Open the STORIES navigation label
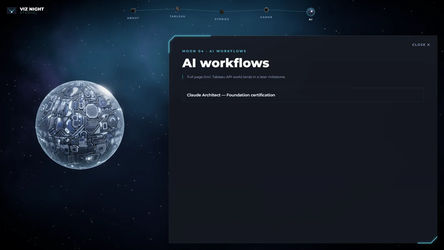This screenshot has width=444, height=250. 222,19
